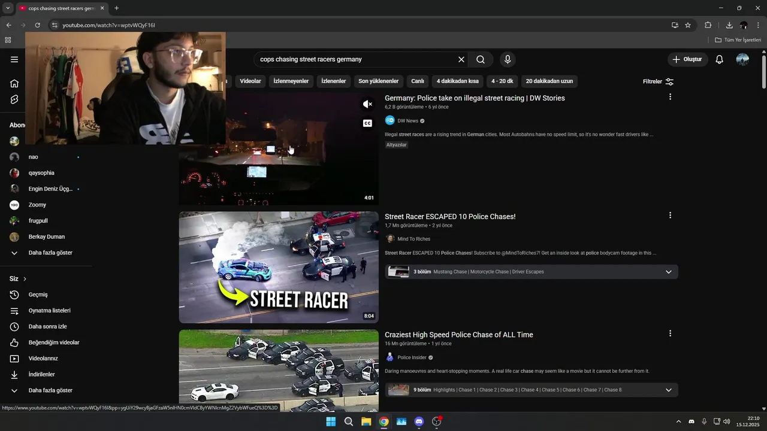The height and width of the screenshot is (431, 767).
Task: Select the Canlı filter chip
Action: coord(418,81)
